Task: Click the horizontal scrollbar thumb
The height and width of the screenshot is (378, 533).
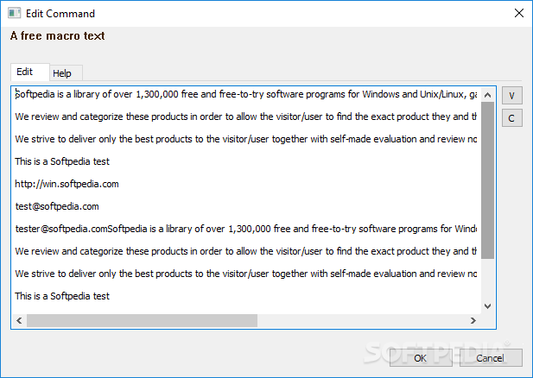Action: point(142,320)
